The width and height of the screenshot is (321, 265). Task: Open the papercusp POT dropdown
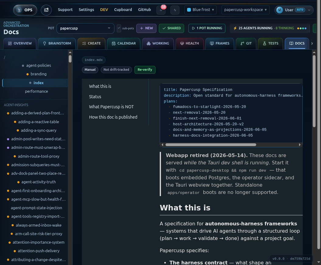85,28
